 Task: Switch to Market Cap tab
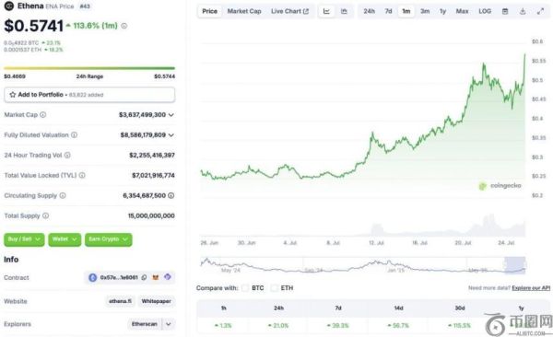[x=244, y=11]
